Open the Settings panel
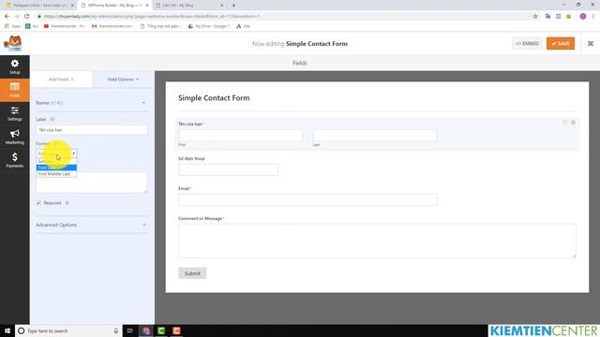Viewport: 600px width, 337px height. 15,113
